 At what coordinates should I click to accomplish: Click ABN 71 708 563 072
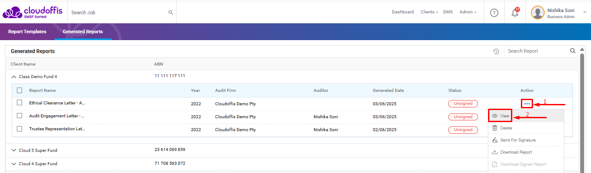coord(170,164)
